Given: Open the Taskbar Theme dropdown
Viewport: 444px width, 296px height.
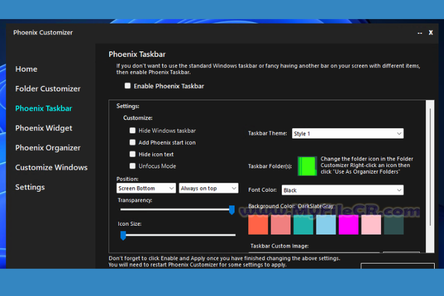Looking at the screenshot, I should click(348, 133).
